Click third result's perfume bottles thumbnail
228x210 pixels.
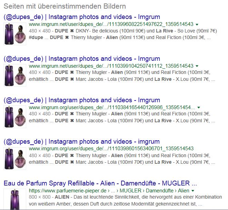(15, 117)
